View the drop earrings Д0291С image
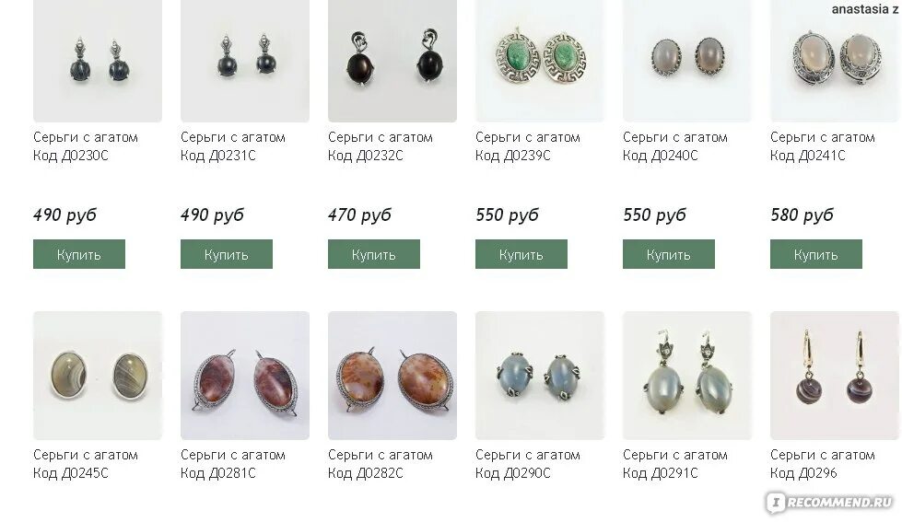 686,376
